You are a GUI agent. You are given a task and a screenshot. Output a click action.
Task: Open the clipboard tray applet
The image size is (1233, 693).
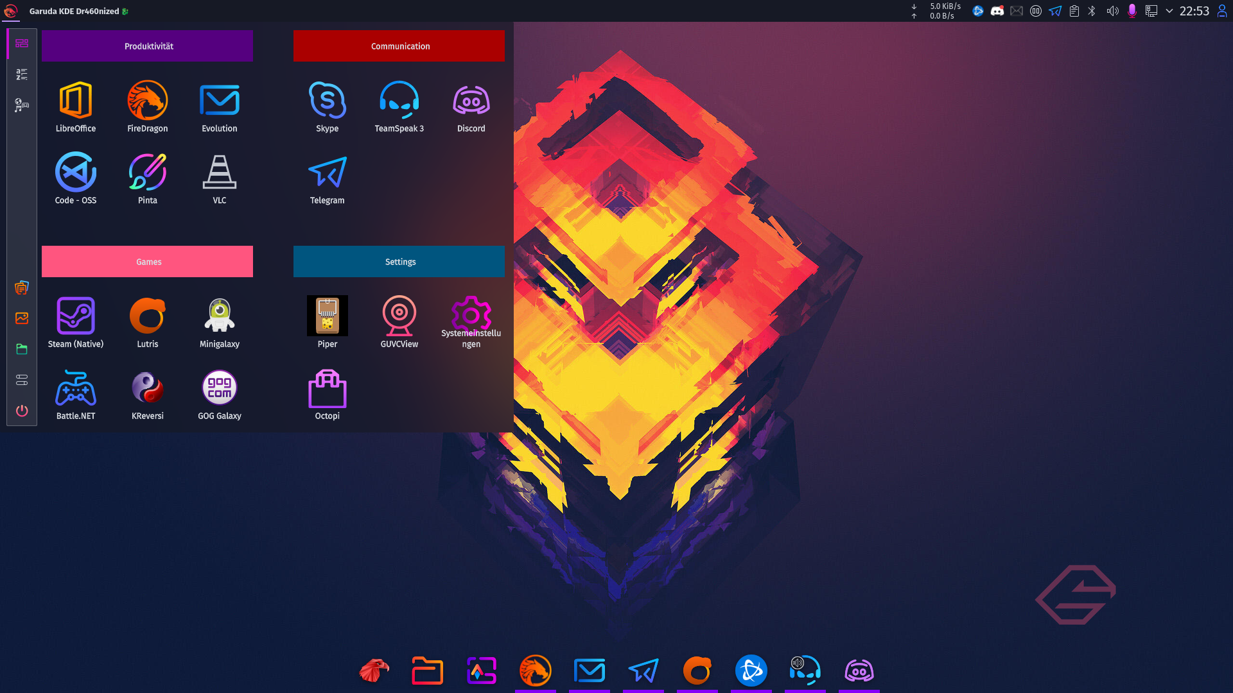point(1074,11)
